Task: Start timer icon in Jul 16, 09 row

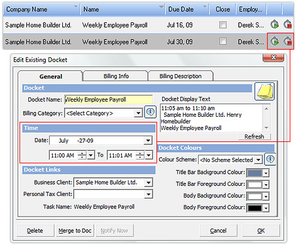Action: [x=274, y=24]
